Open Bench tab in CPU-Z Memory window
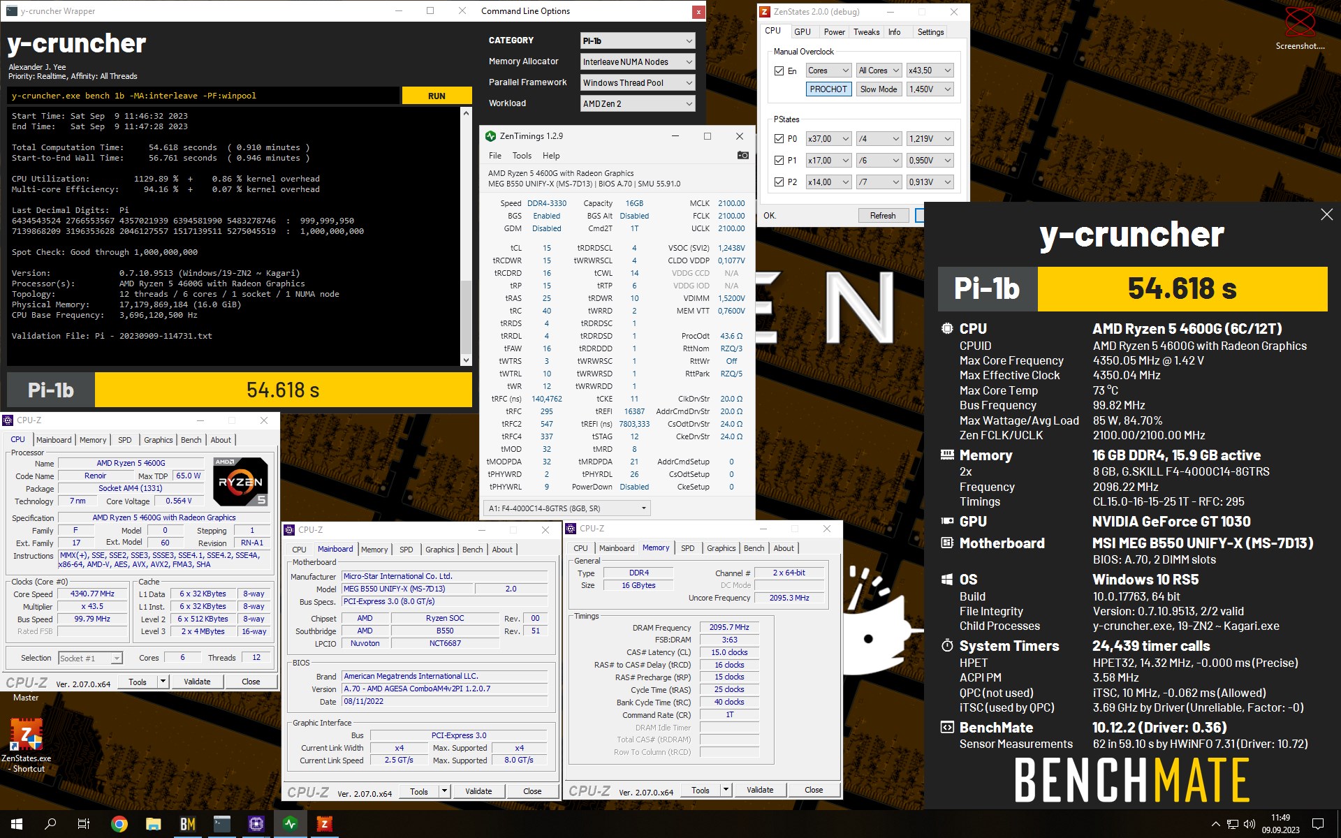This screenshot has width=1341, height=838. 754,548
